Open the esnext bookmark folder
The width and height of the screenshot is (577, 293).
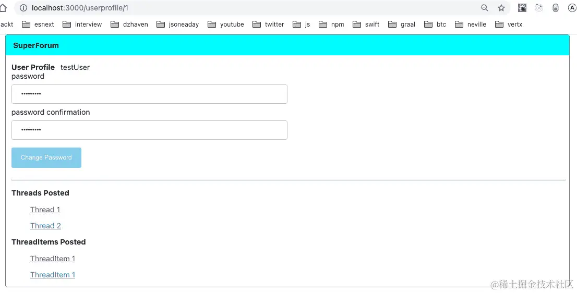(x=38, y=25)
